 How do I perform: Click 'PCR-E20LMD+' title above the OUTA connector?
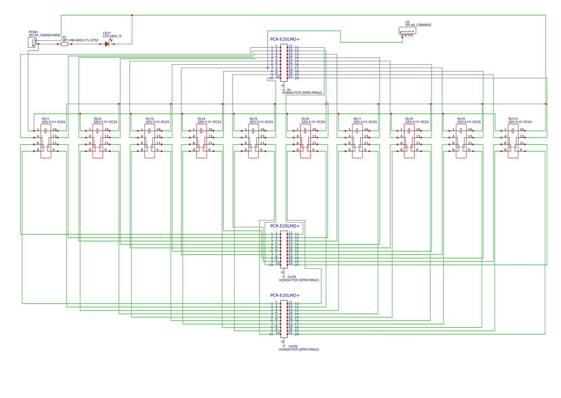coord(285,226)
